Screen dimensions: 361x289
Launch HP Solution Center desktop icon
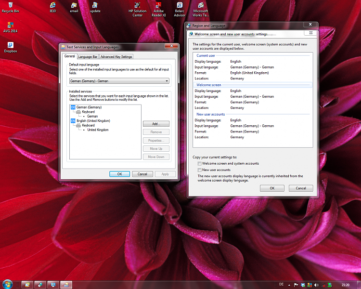(x=138, y=10)
